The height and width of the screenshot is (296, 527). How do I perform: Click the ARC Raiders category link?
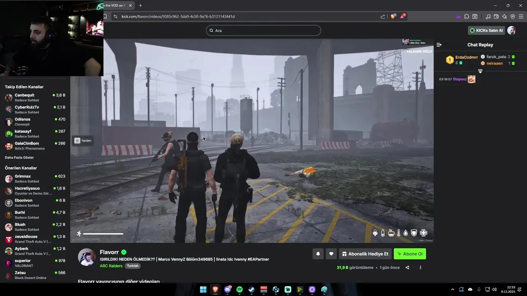111,266
